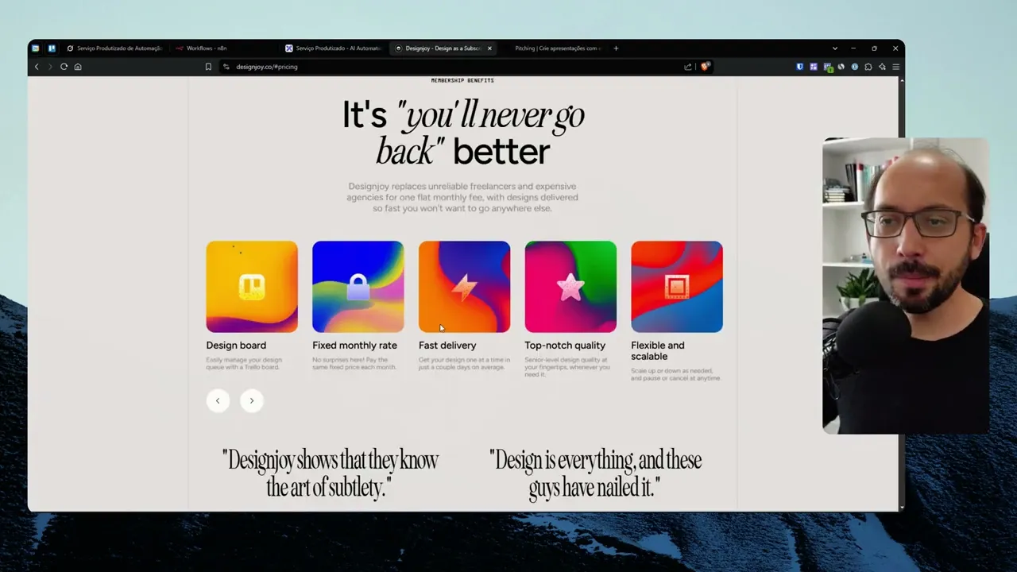Click the Design board yellow card image
1017x572 pixels.
252,287
